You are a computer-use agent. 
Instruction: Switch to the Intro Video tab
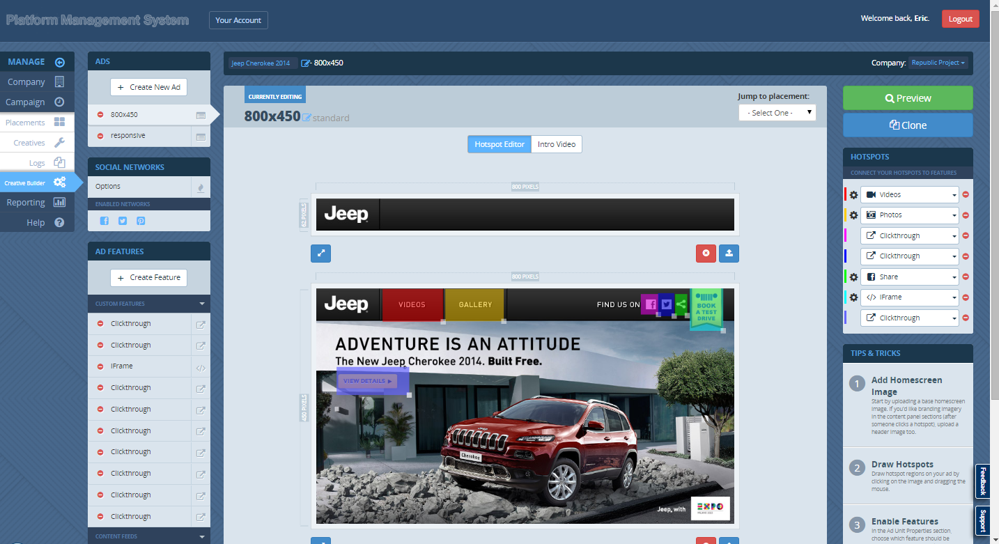pyautogui.click(x=556, y=144)
